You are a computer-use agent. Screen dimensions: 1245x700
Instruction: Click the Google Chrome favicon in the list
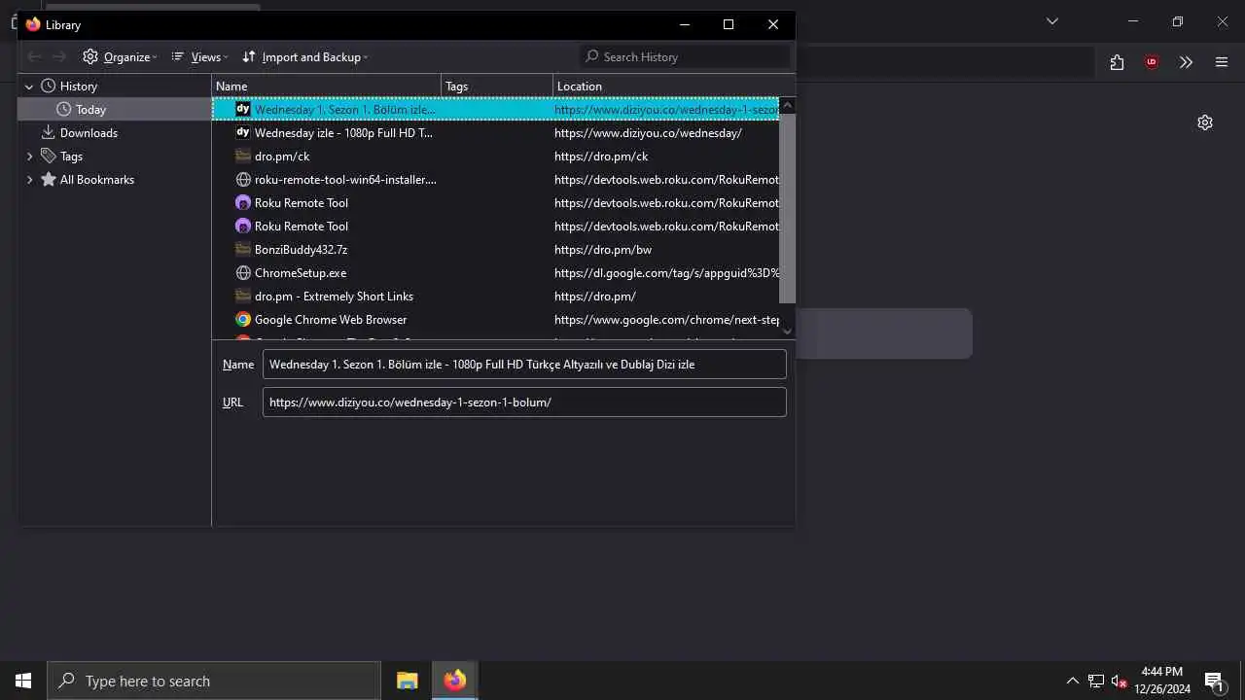click(x=243, y=320)
